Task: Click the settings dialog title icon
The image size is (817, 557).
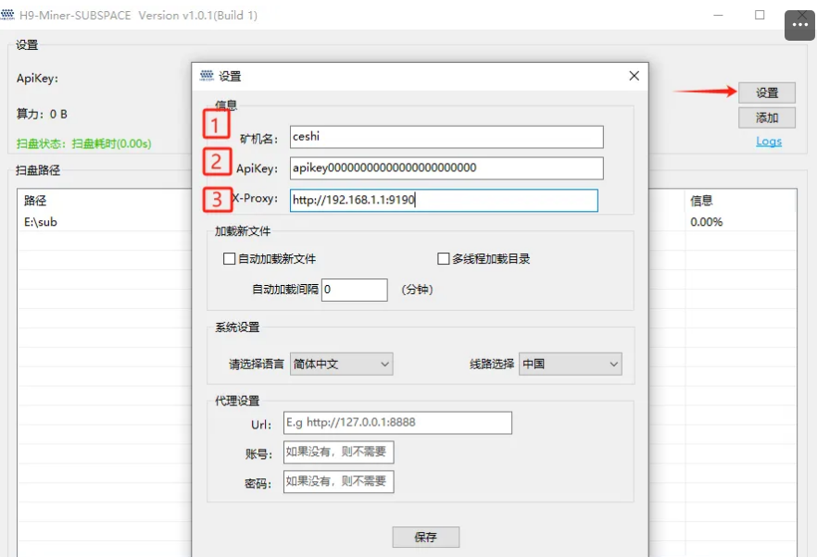Action: (207, 76)
